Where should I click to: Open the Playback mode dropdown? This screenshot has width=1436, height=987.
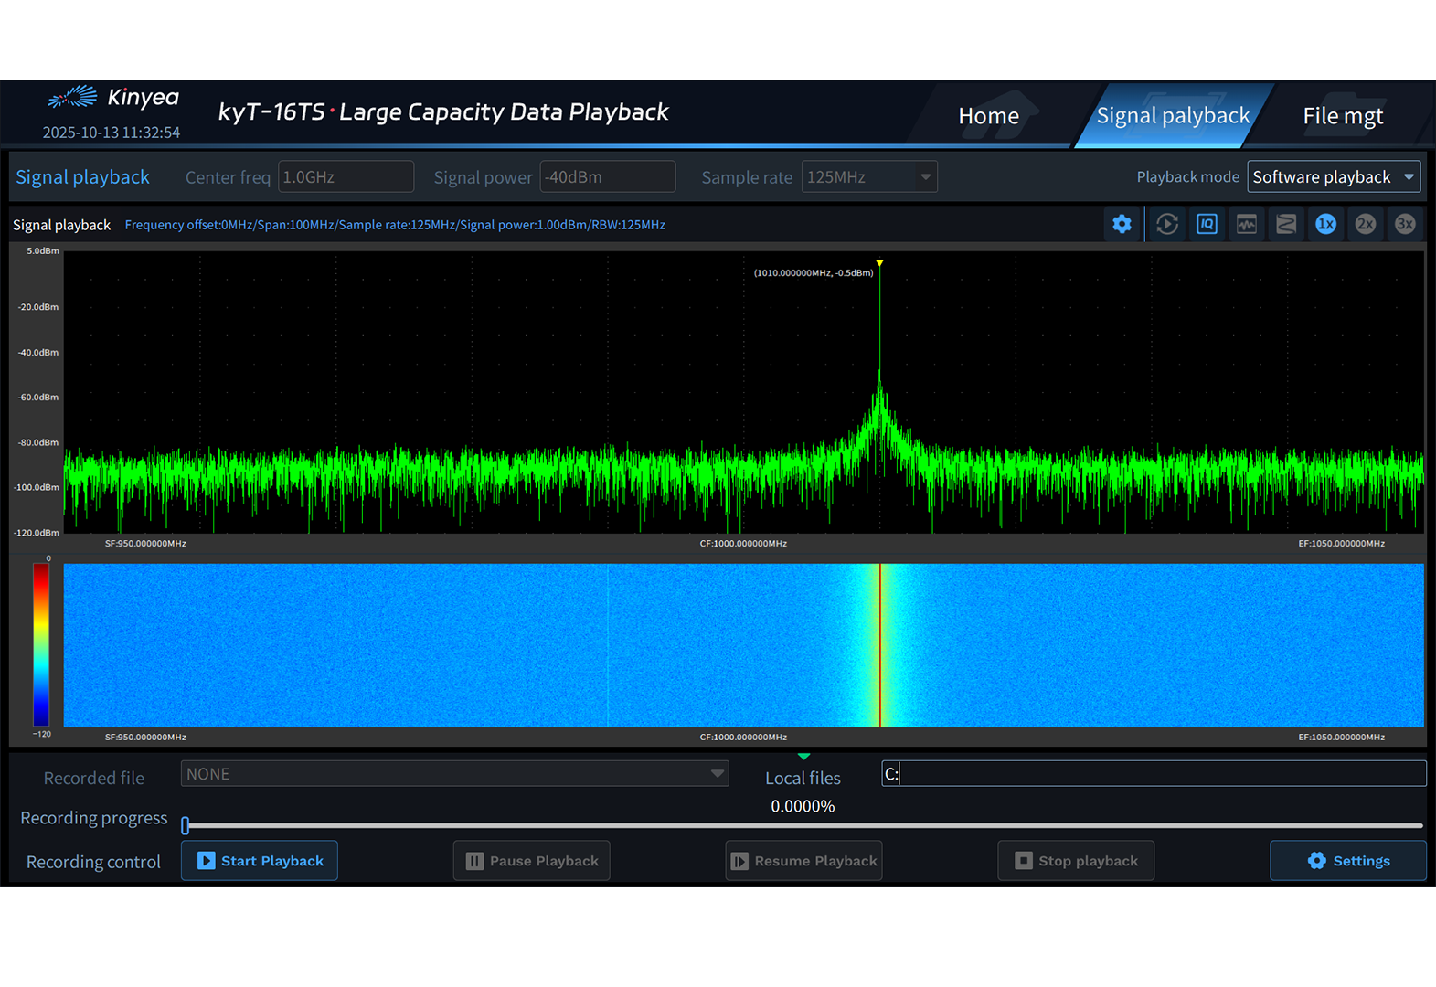pyautogui.click(x=1333, y=177)
